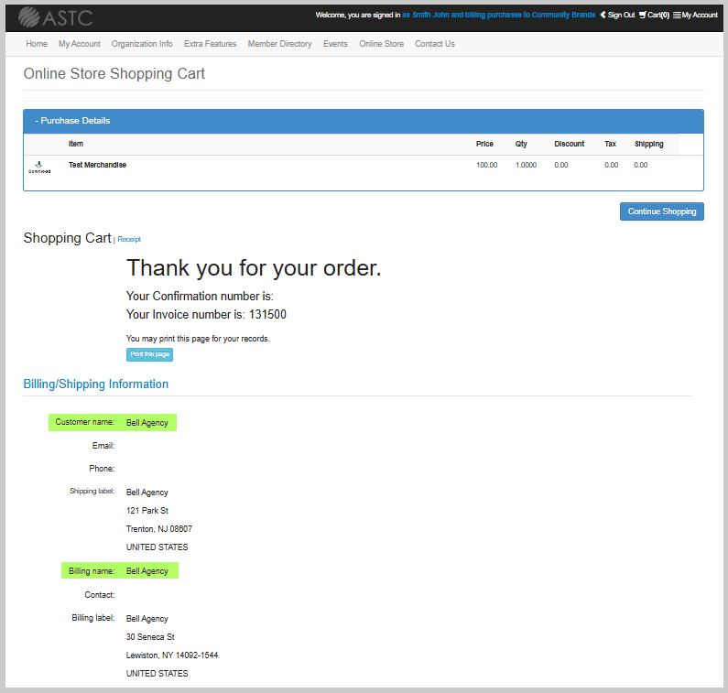Open Extra Features menu
The height and width of the screenshot is (693, 728).
click(x=211, y=44)
